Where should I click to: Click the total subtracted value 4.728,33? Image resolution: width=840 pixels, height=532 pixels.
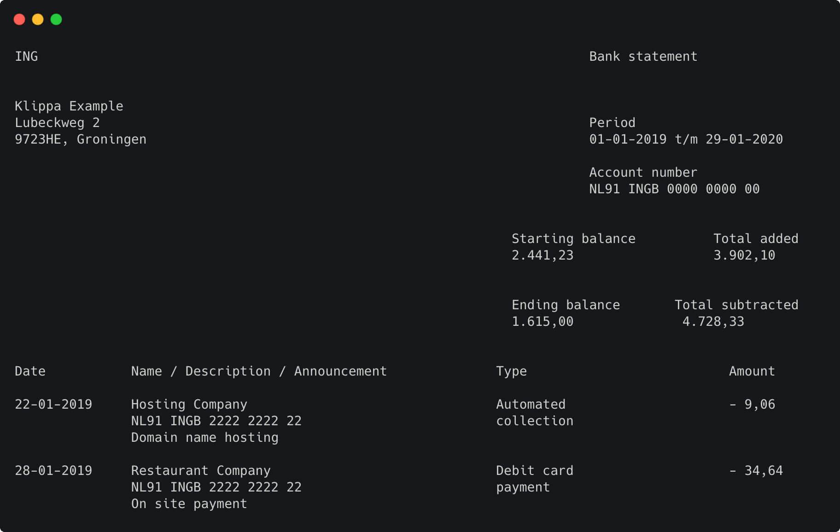713,322
